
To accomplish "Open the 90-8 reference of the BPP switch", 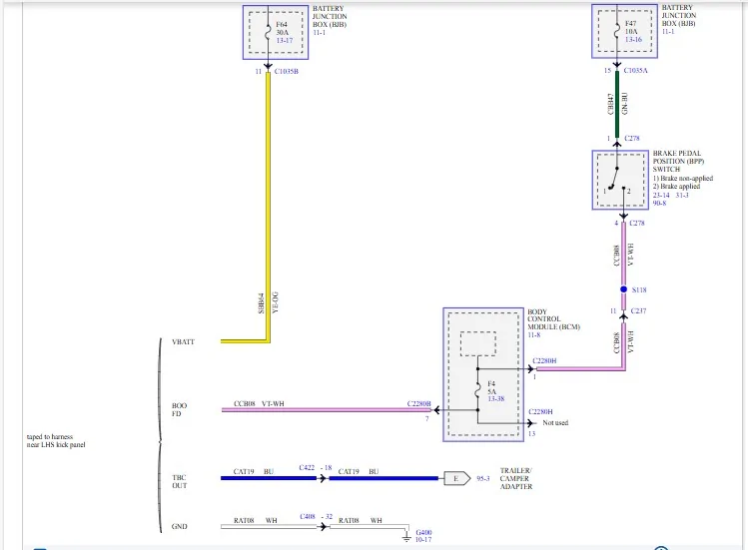I will pyautogui.click(x=660, y=204).
